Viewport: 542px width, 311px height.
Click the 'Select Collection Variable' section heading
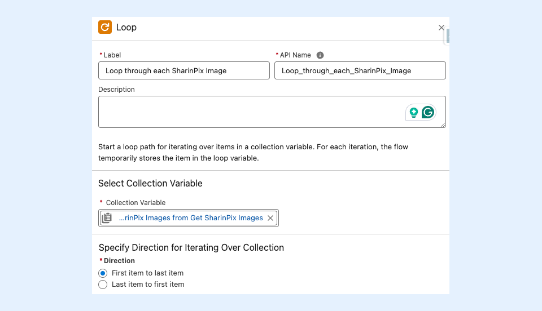pyautogui.click(x=150, y=183)
